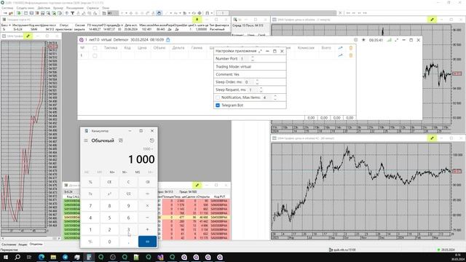
Task: Click the chart icon in Defensor row 1
Action: [x=340, y=55]
